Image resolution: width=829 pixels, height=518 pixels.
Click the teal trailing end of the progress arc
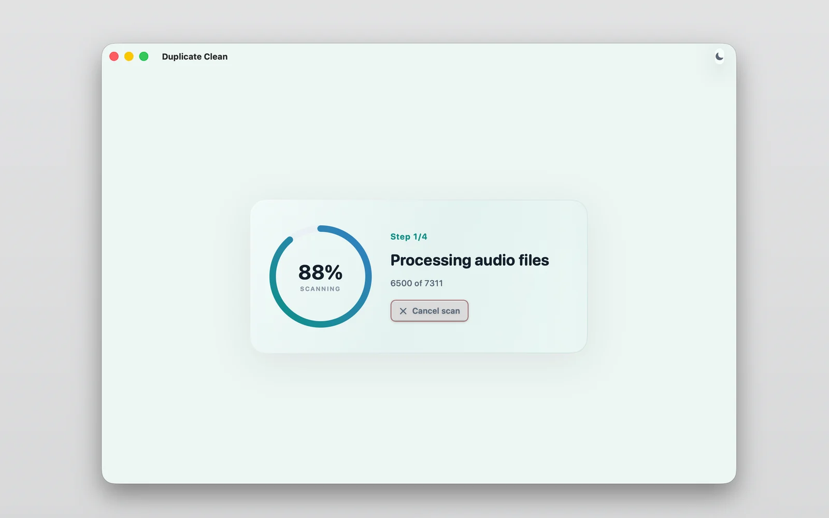point(290,239)
